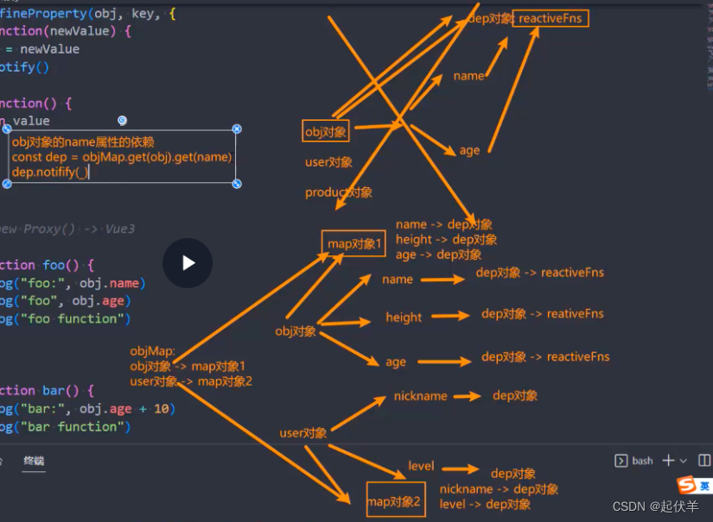Open the Sogou input method S icon

pos(686,485)
